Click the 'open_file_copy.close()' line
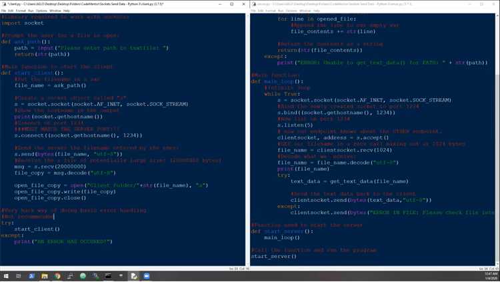 [50, 198]
